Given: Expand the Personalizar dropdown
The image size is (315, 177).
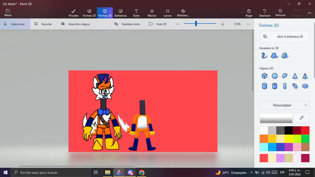Looking at the screenshot, I should (285, 105).
